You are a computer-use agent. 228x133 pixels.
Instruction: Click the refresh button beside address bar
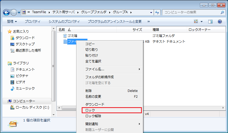[x=157, y=12]
